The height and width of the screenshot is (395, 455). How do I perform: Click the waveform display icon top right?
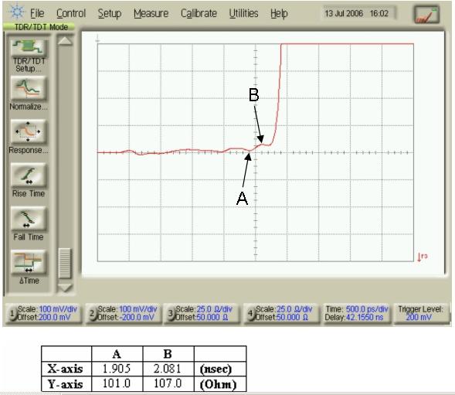[x=426, y=15]
